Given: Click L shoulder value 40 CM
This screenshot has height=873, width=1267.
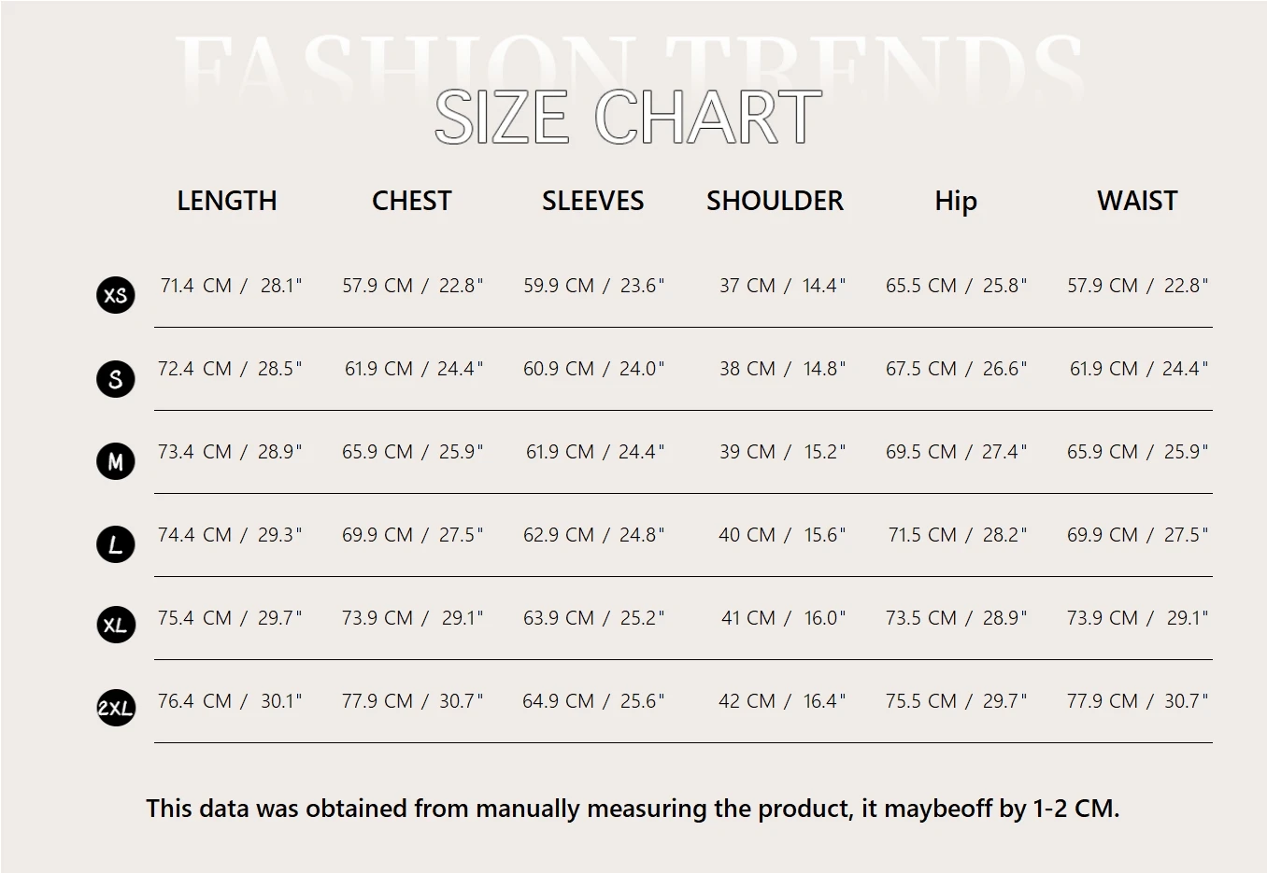Looking at the screenshot, I should 747,535.
